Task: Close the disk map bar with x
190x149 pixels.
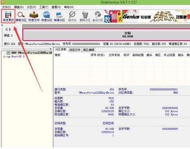Action: point(2,25)
